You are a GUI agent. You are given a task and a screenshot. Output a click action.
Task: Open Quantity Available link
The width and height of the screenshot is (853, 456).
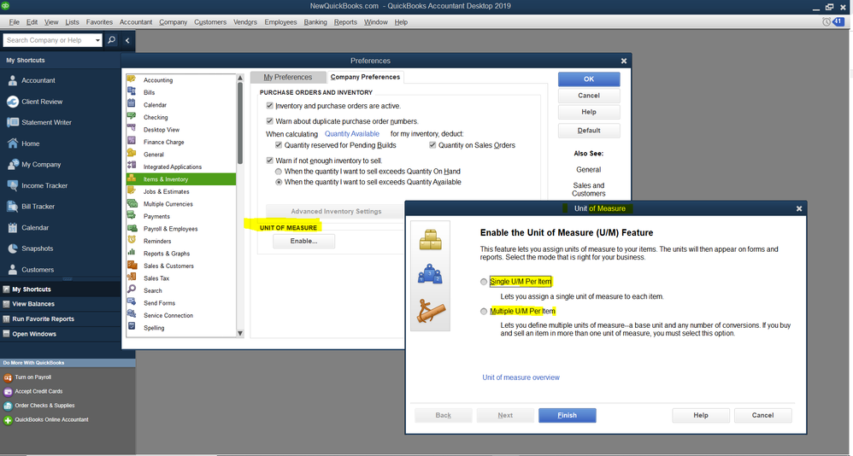pos(352,134)
